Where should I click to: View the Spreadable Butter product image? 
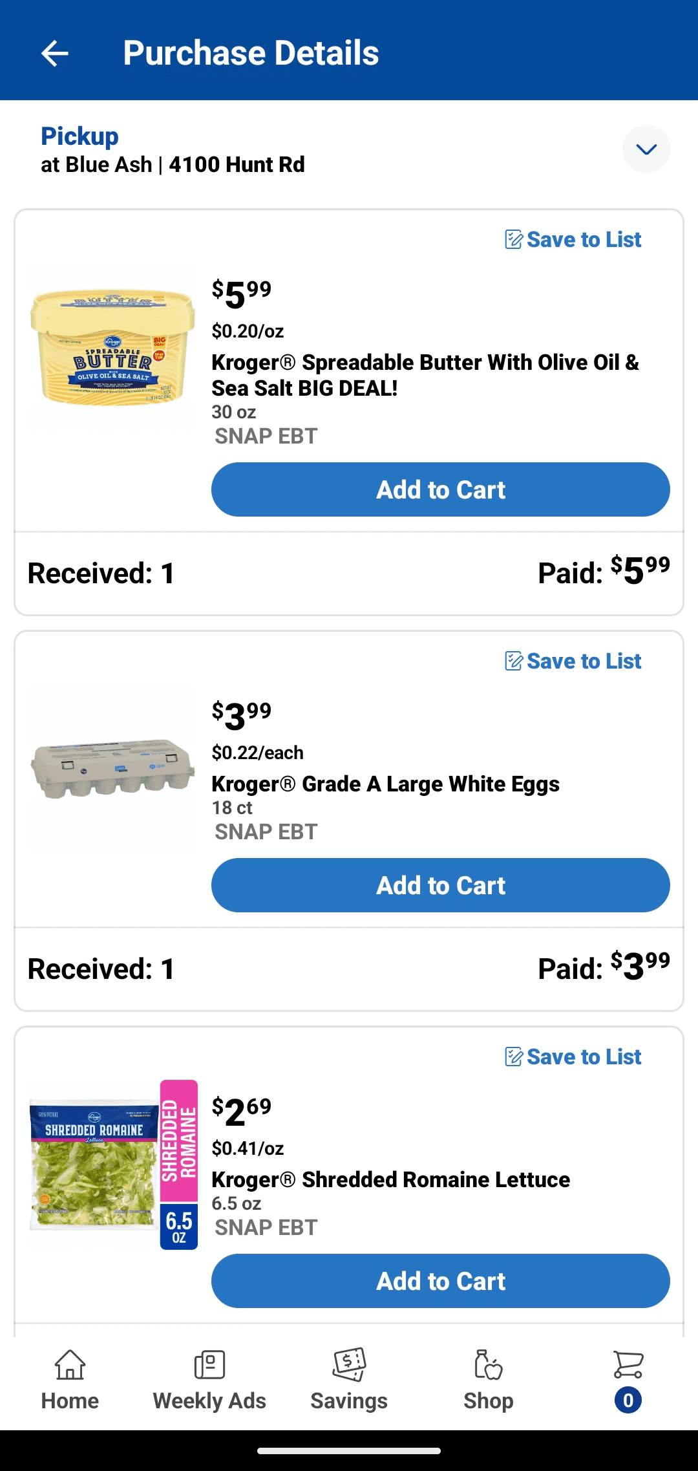click(112, 347)
